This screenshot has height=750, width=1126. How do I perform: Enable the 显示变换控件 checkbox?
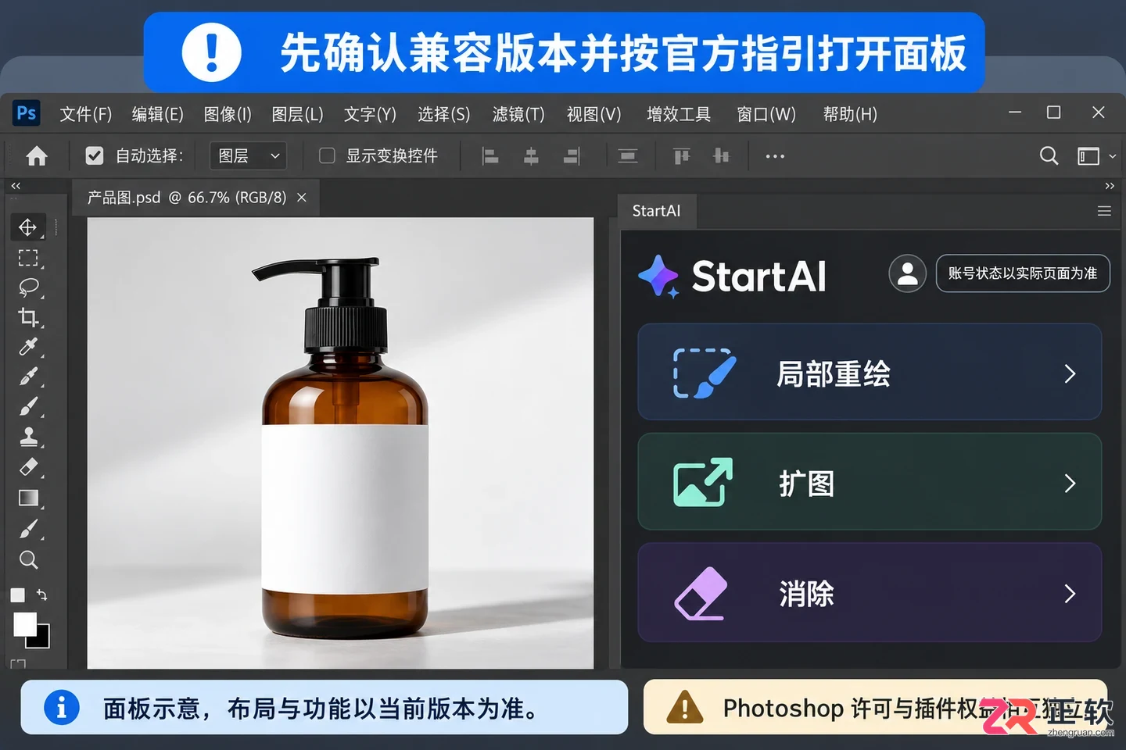pyautogui.click(x=328, y=156)
